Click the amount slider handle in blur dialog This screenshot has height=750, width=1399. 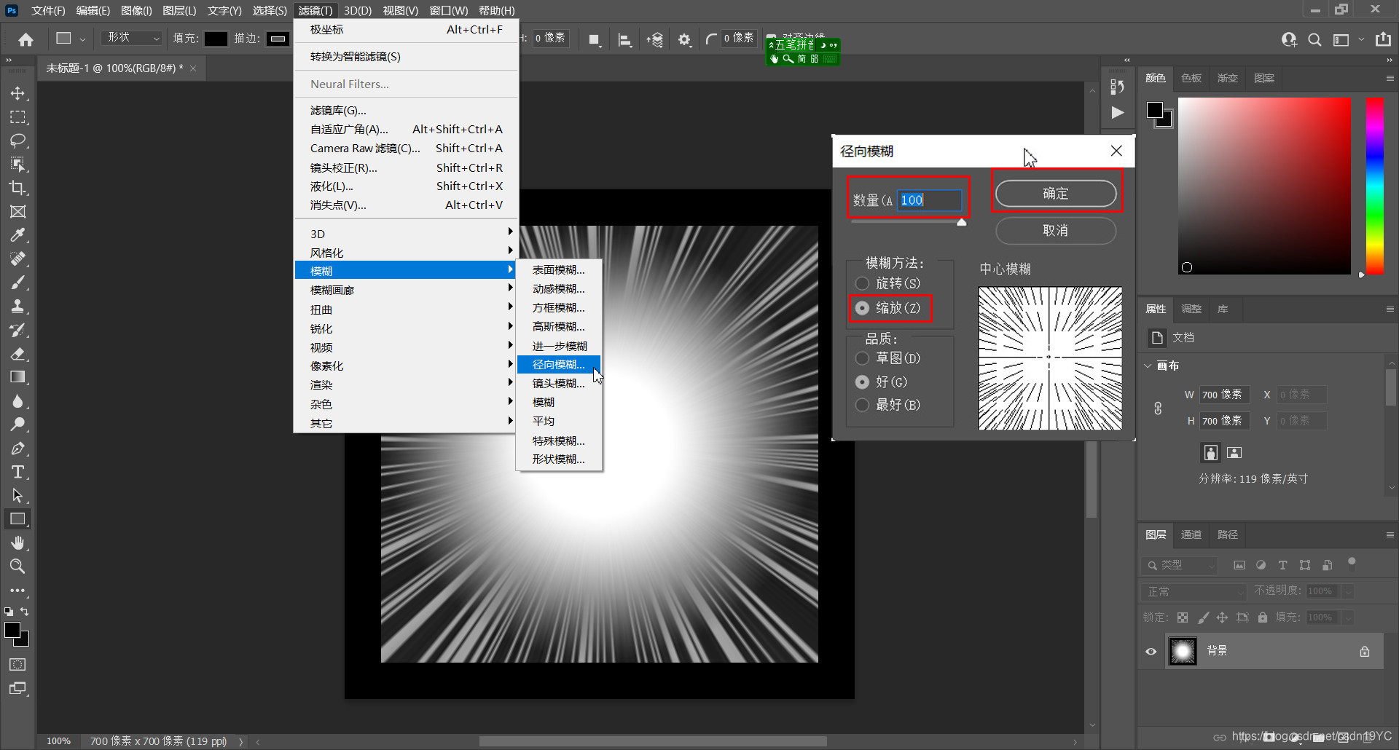[962, 222]
